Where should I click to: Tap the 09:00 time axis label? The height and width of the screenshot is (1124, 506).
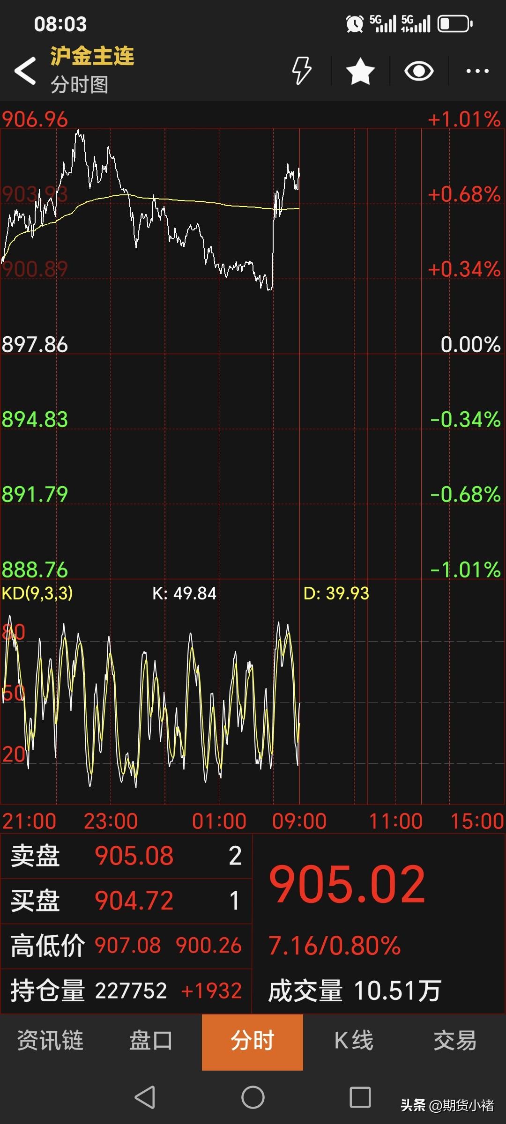point(299,821)
